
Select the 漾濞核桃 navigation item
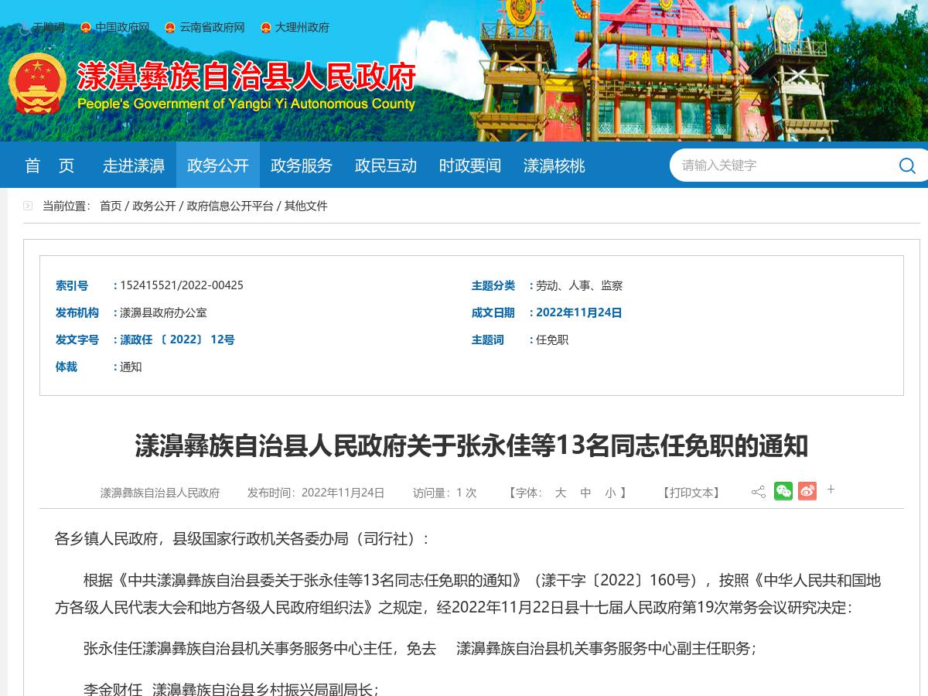click(554, 165)
